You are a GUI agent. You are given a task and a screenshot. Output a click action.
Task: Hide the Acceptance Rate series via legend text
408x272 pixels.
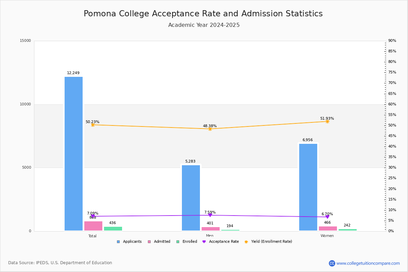coord(224,242)
